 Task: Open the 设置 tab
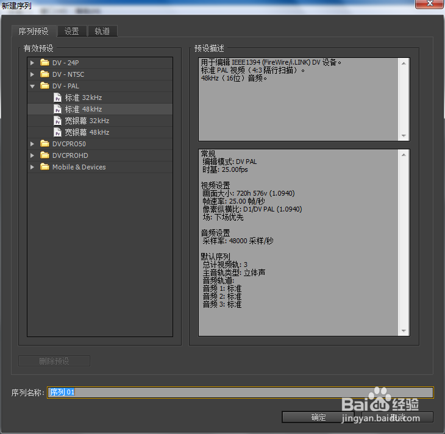click(72, 31)
